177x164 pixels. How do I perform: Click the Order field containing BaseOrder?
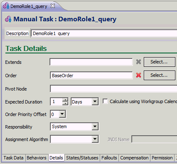tap(91, 76)
